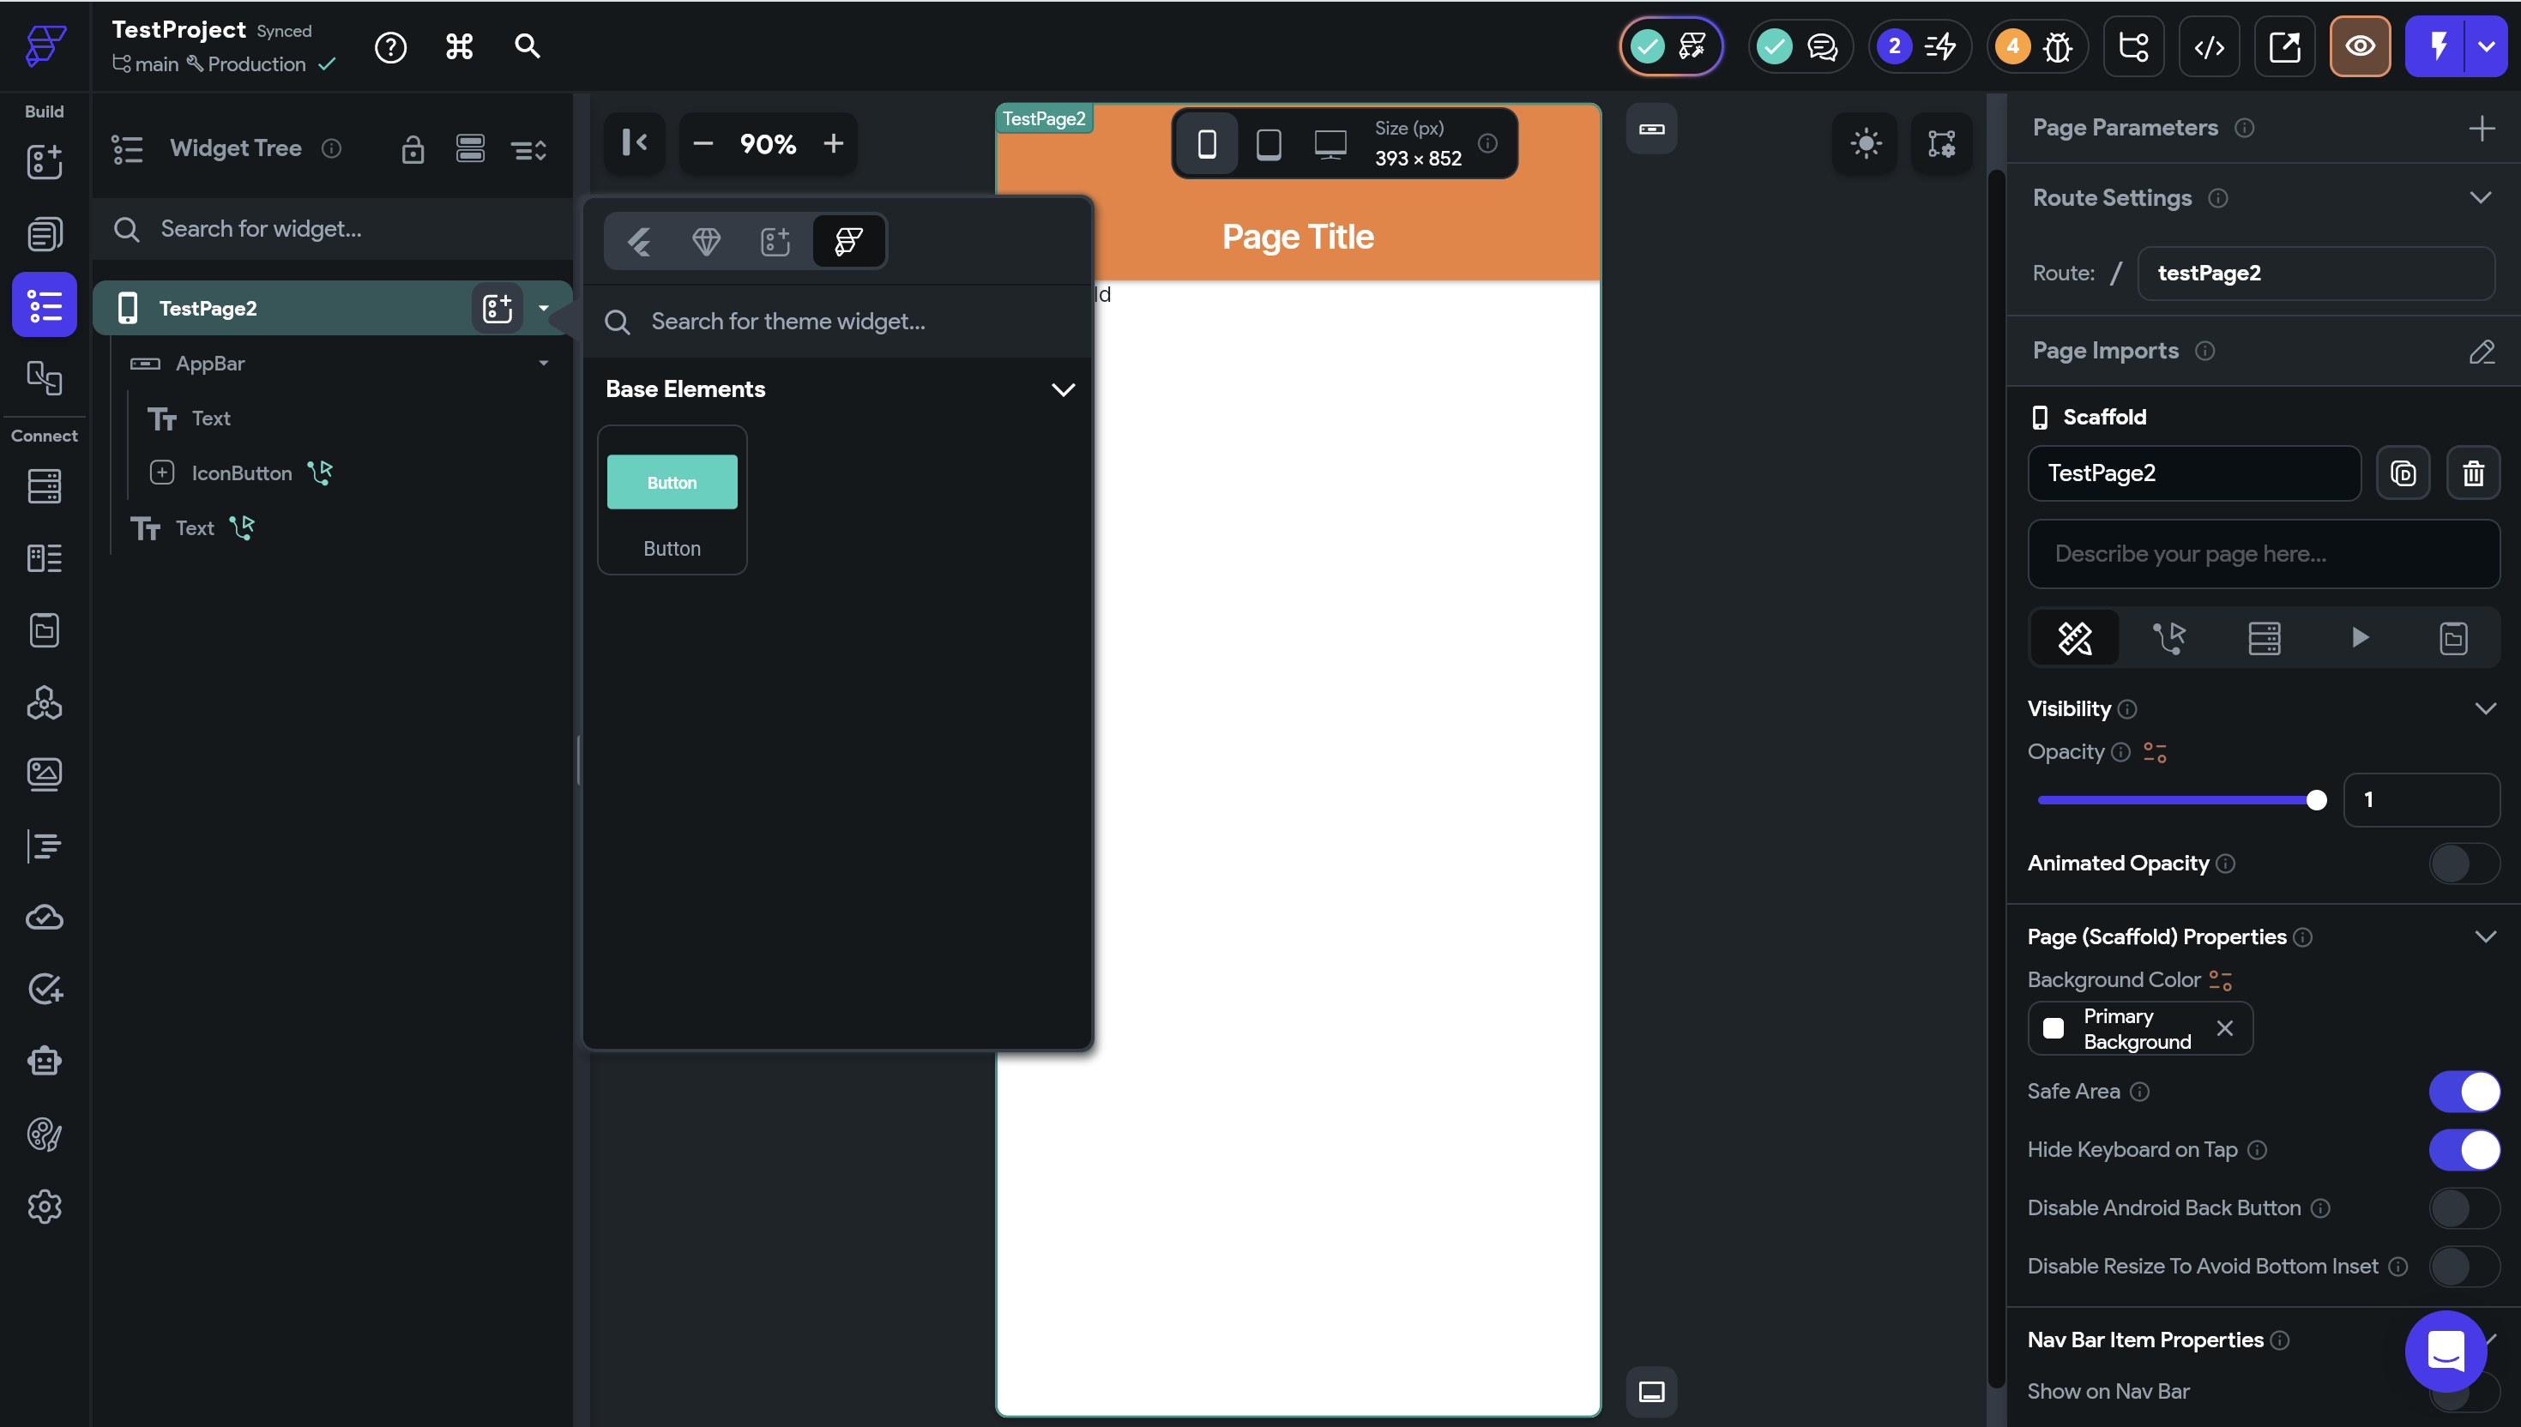Screen dimensions: 2521x1427
Task: Enable Disable Android Back Button switch
Action: (x=2464, y=1207)
